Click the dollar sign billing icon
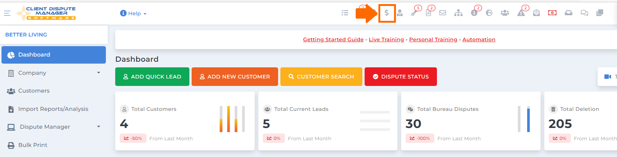 click(x=387, y=13)
